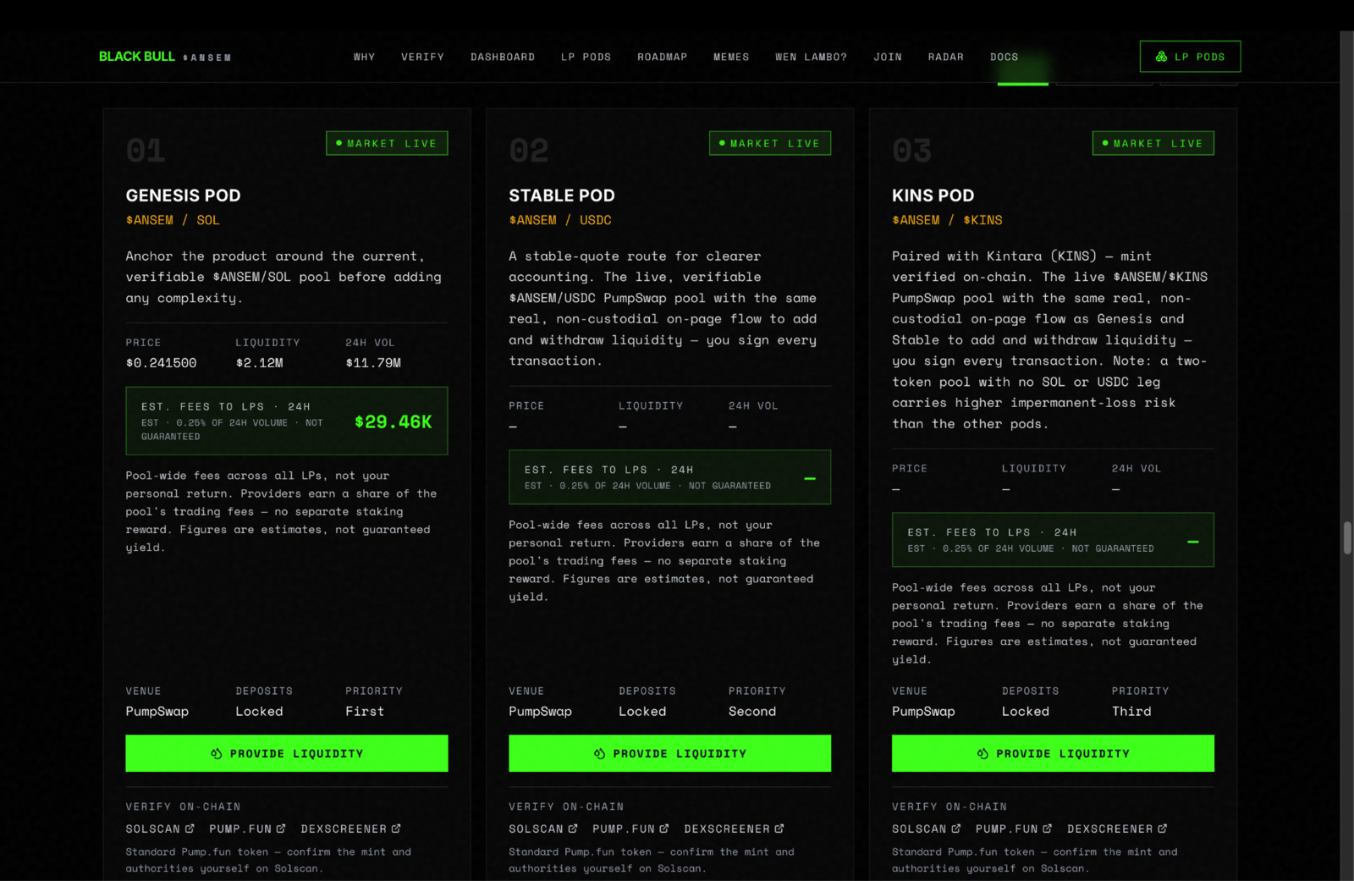Click the $ANSEM / USDC pair label
Image resolution: width=1354 pixels, height=881 pixels.
click(560, 220)
